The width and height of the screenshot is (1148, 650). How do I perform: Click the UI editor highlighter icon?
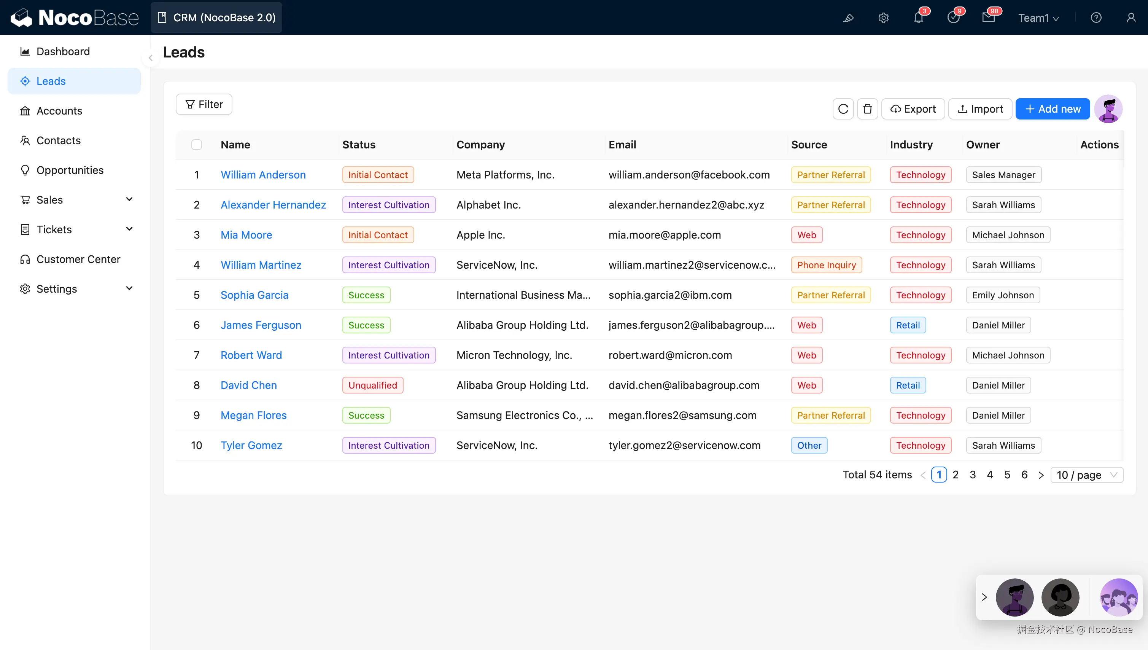848,18
